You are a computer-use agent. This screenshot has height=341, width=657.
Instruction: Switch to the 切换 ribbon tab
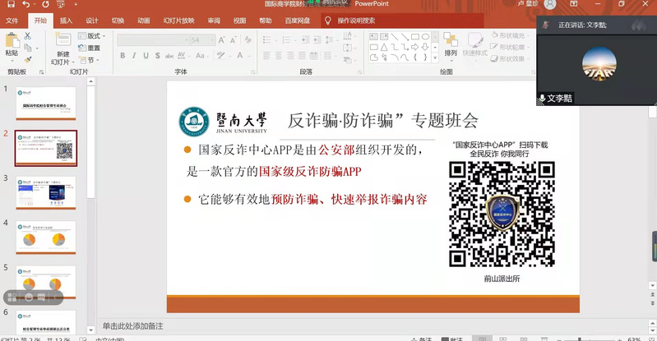tap(118, 21)
